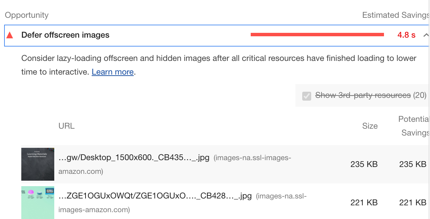
Task: Collapse the Defer offscreen images audit
Action: click(426, 35)
